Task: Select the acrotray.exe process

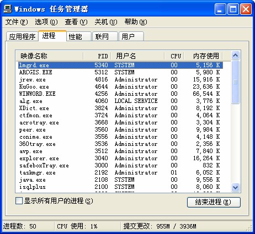Action: click(x=120, y=122)
